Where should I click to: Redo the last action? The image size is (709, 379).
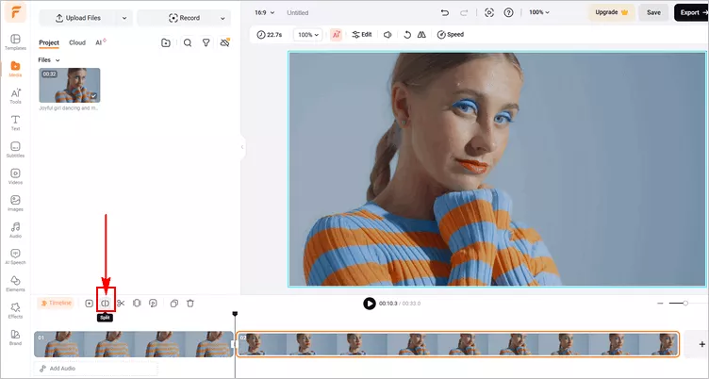pyautogui.click(x=464, y=12)
